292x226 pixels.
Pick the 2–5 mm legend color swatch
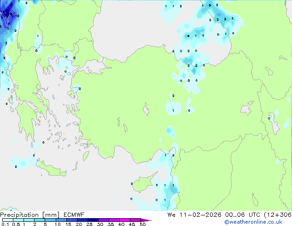[40, 220]
